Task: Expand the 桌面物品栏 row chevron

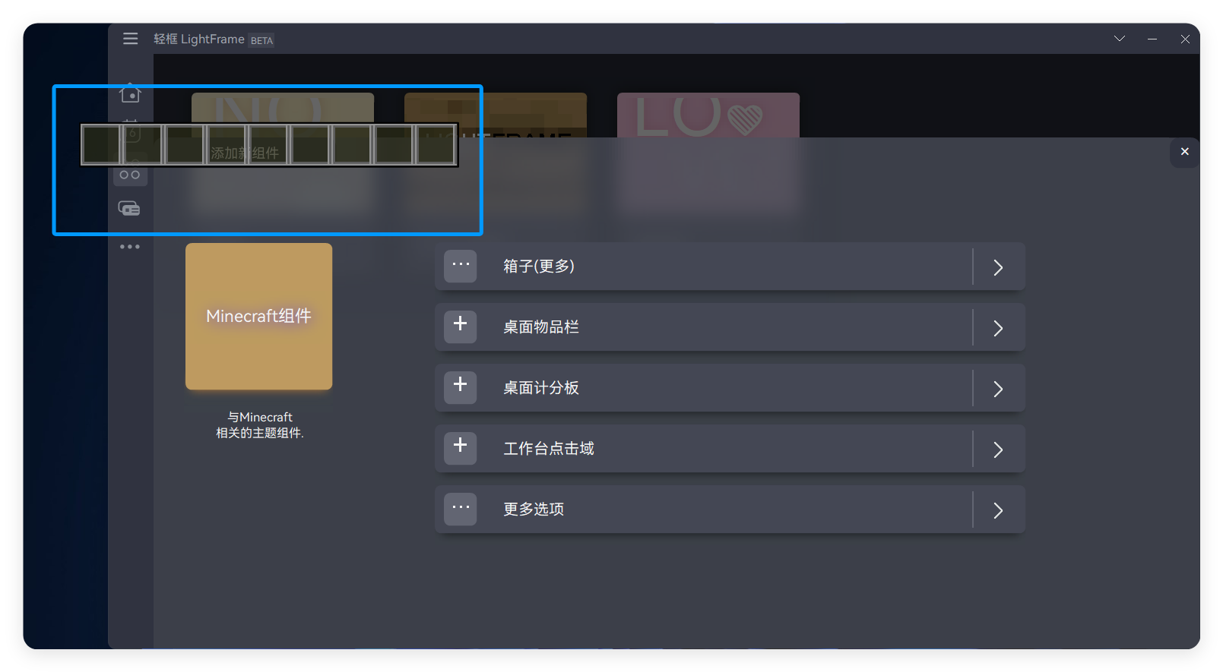Action: point(998,328)
